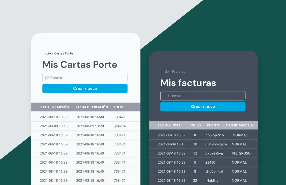Select the Cartas Porte breadcrumb item
Screen dimensions: 286x185
63,53
